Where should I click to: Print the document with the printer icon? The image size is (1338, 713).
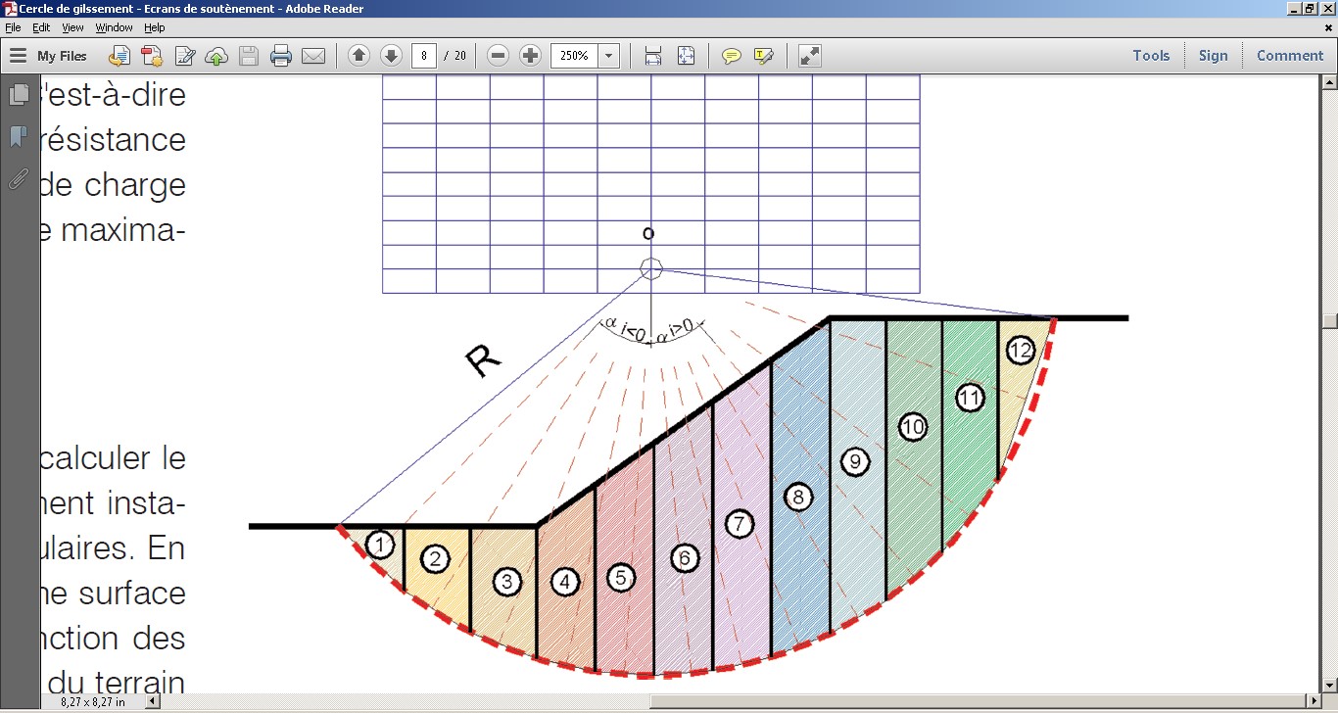pos(281,56)
